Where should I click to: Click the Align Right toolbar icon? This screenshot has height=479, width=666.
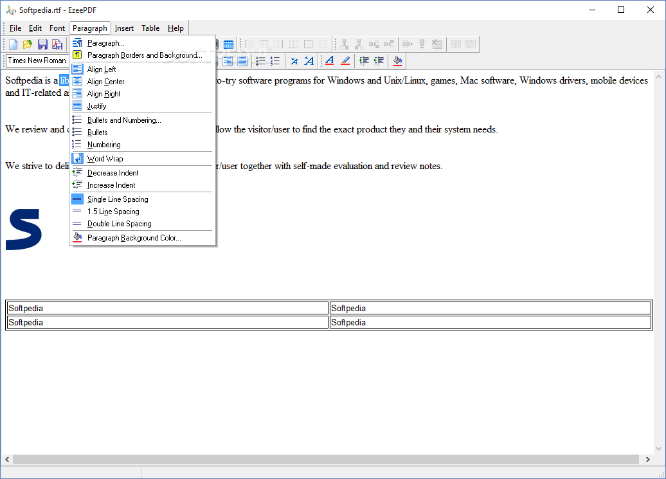[x=228, y=60]
